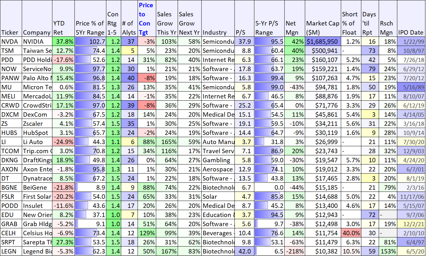Click the BGNE ticker cell
426x256 pixels.
pos(11,187)
